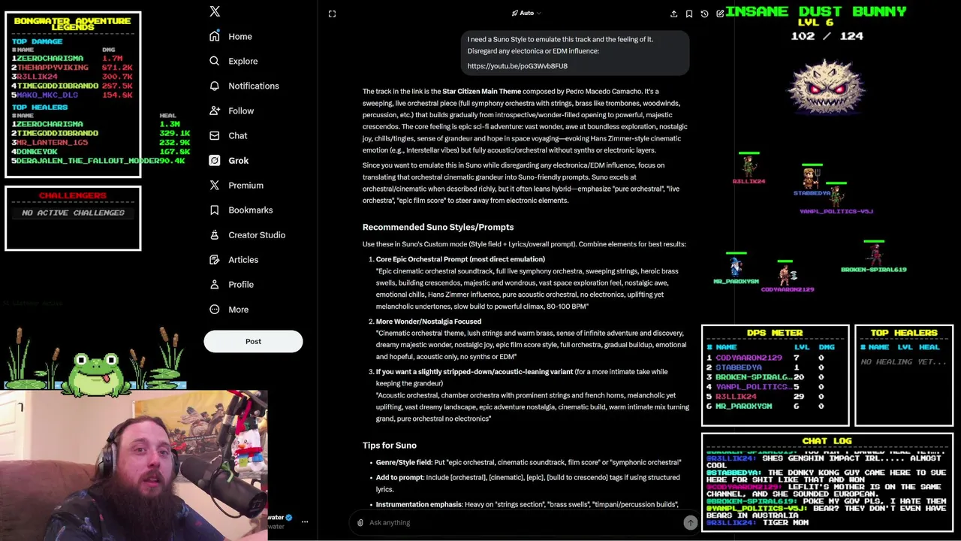Open Follow via the people icon

pyautogui.click(x=215, y=110)
